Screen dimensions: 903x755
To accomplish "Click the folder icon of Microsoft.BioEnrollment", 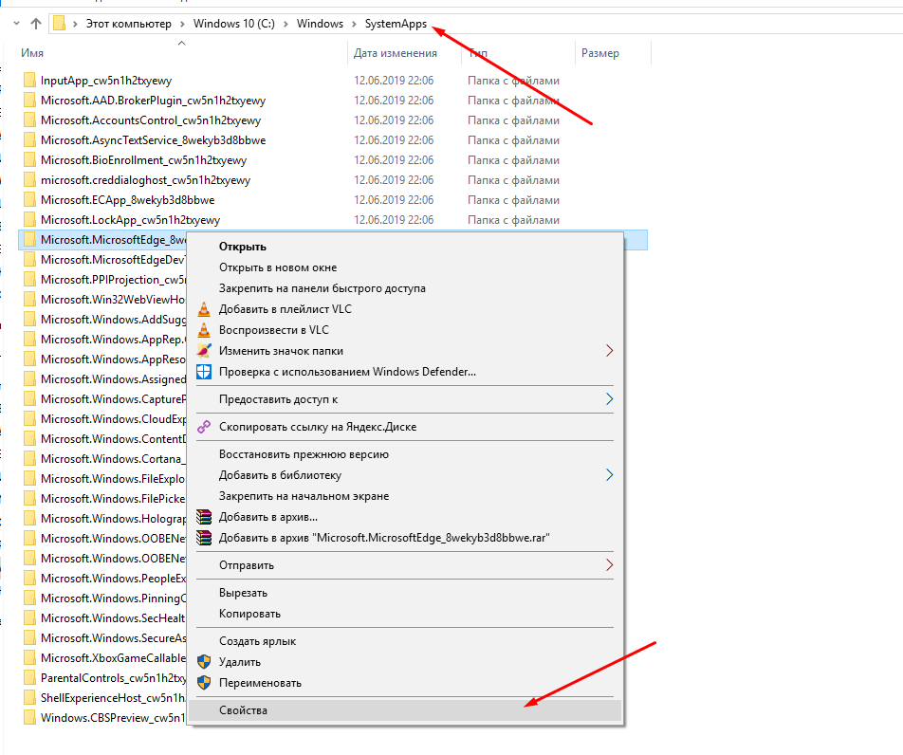I will (30, 160).
